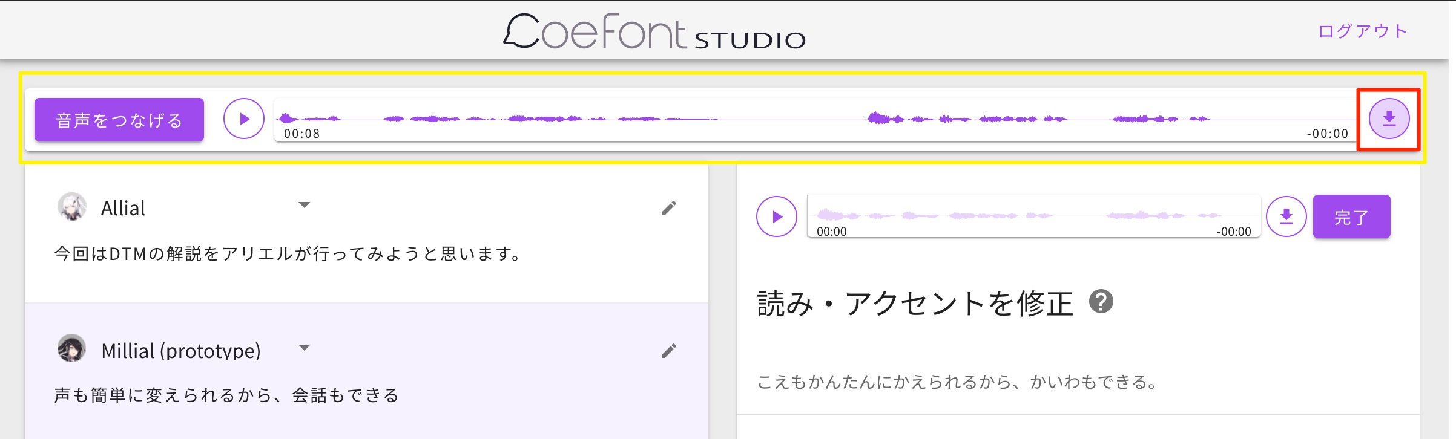Click the 完了 button

(1351, 216)
